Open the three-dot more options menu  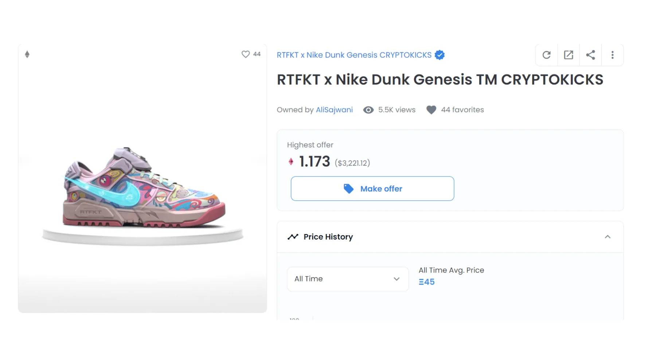(x=612, y=55)
